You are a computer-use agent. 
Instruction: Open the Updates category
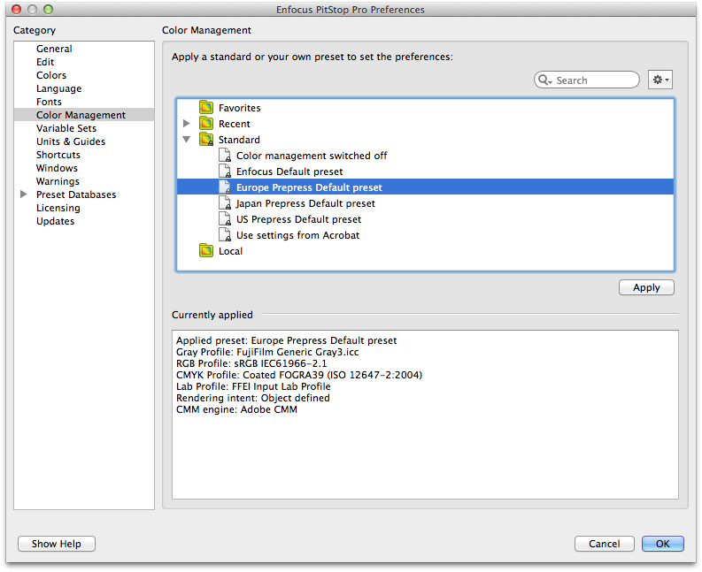tap(56, 221)
